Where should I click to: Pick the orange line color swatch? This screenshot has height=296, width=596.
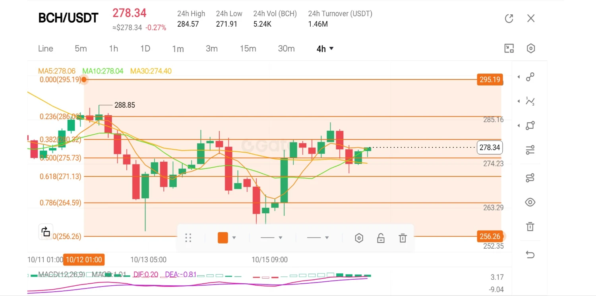coord(223,238)
